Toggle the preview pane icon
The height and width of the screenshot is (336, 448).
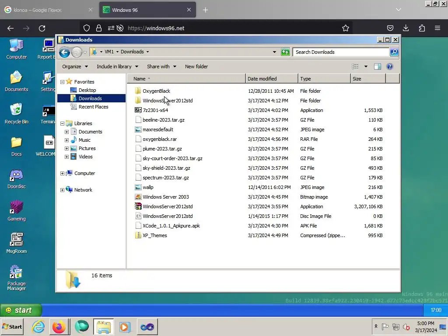click(378, 66)
